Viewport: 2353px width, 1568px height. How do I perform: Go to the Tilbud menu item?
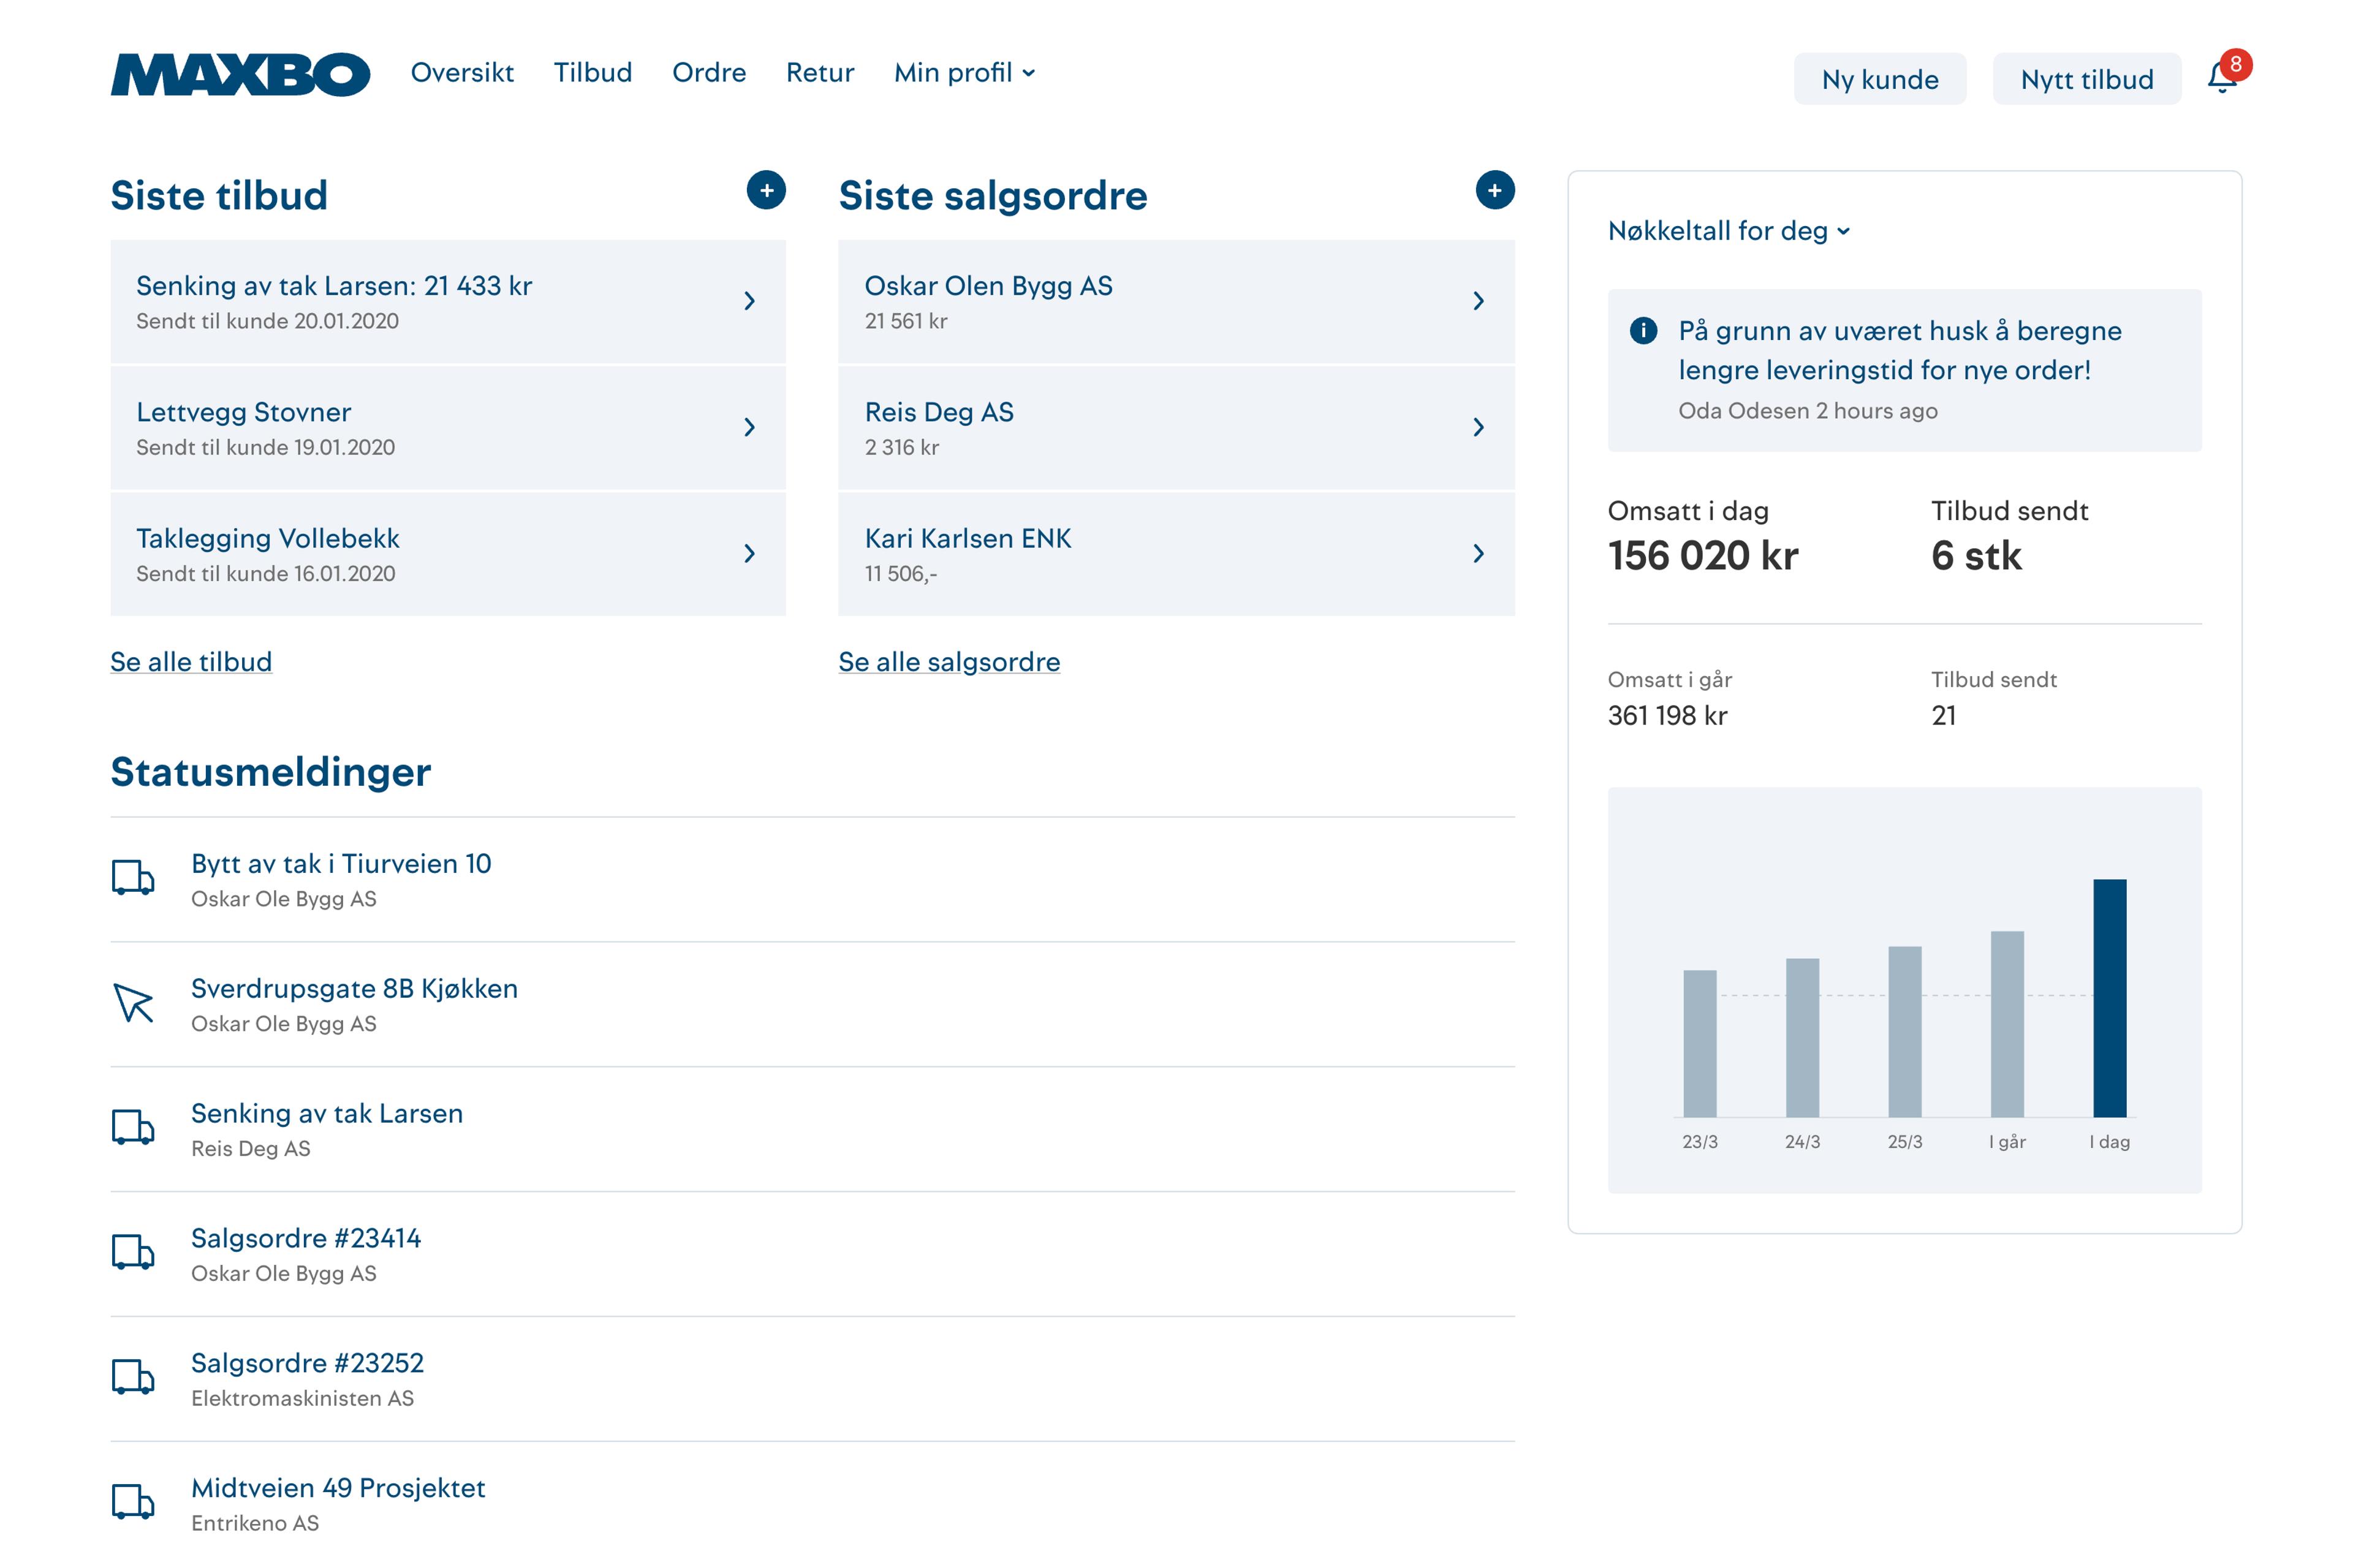tap(593, 73)
